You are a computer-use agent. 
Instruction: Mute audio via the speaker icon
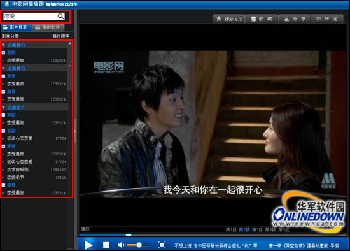click(x=122, y=245)
